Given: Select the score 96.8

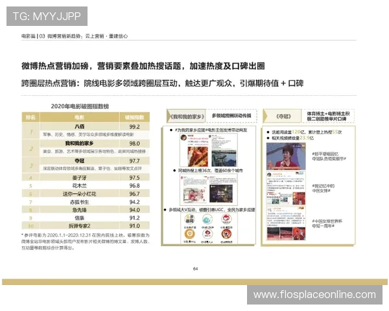Looking at the screenshot, I should click(x=134, y=185).
